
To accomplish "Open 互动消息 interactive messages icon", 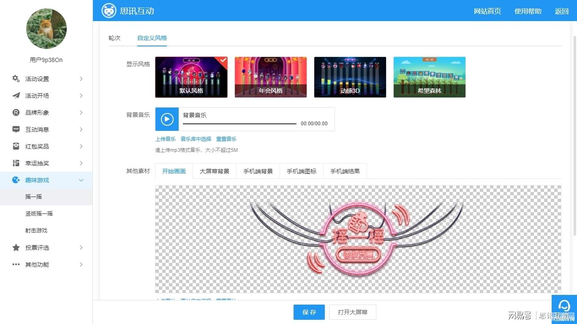I will click(16, 129).
